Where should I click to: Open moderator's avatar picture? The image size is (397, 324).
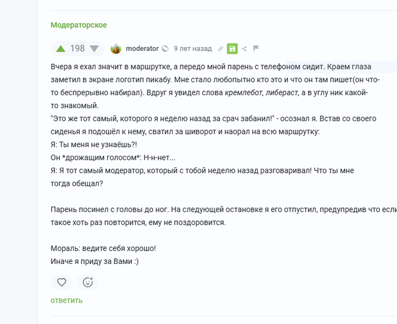pos(116,49)
